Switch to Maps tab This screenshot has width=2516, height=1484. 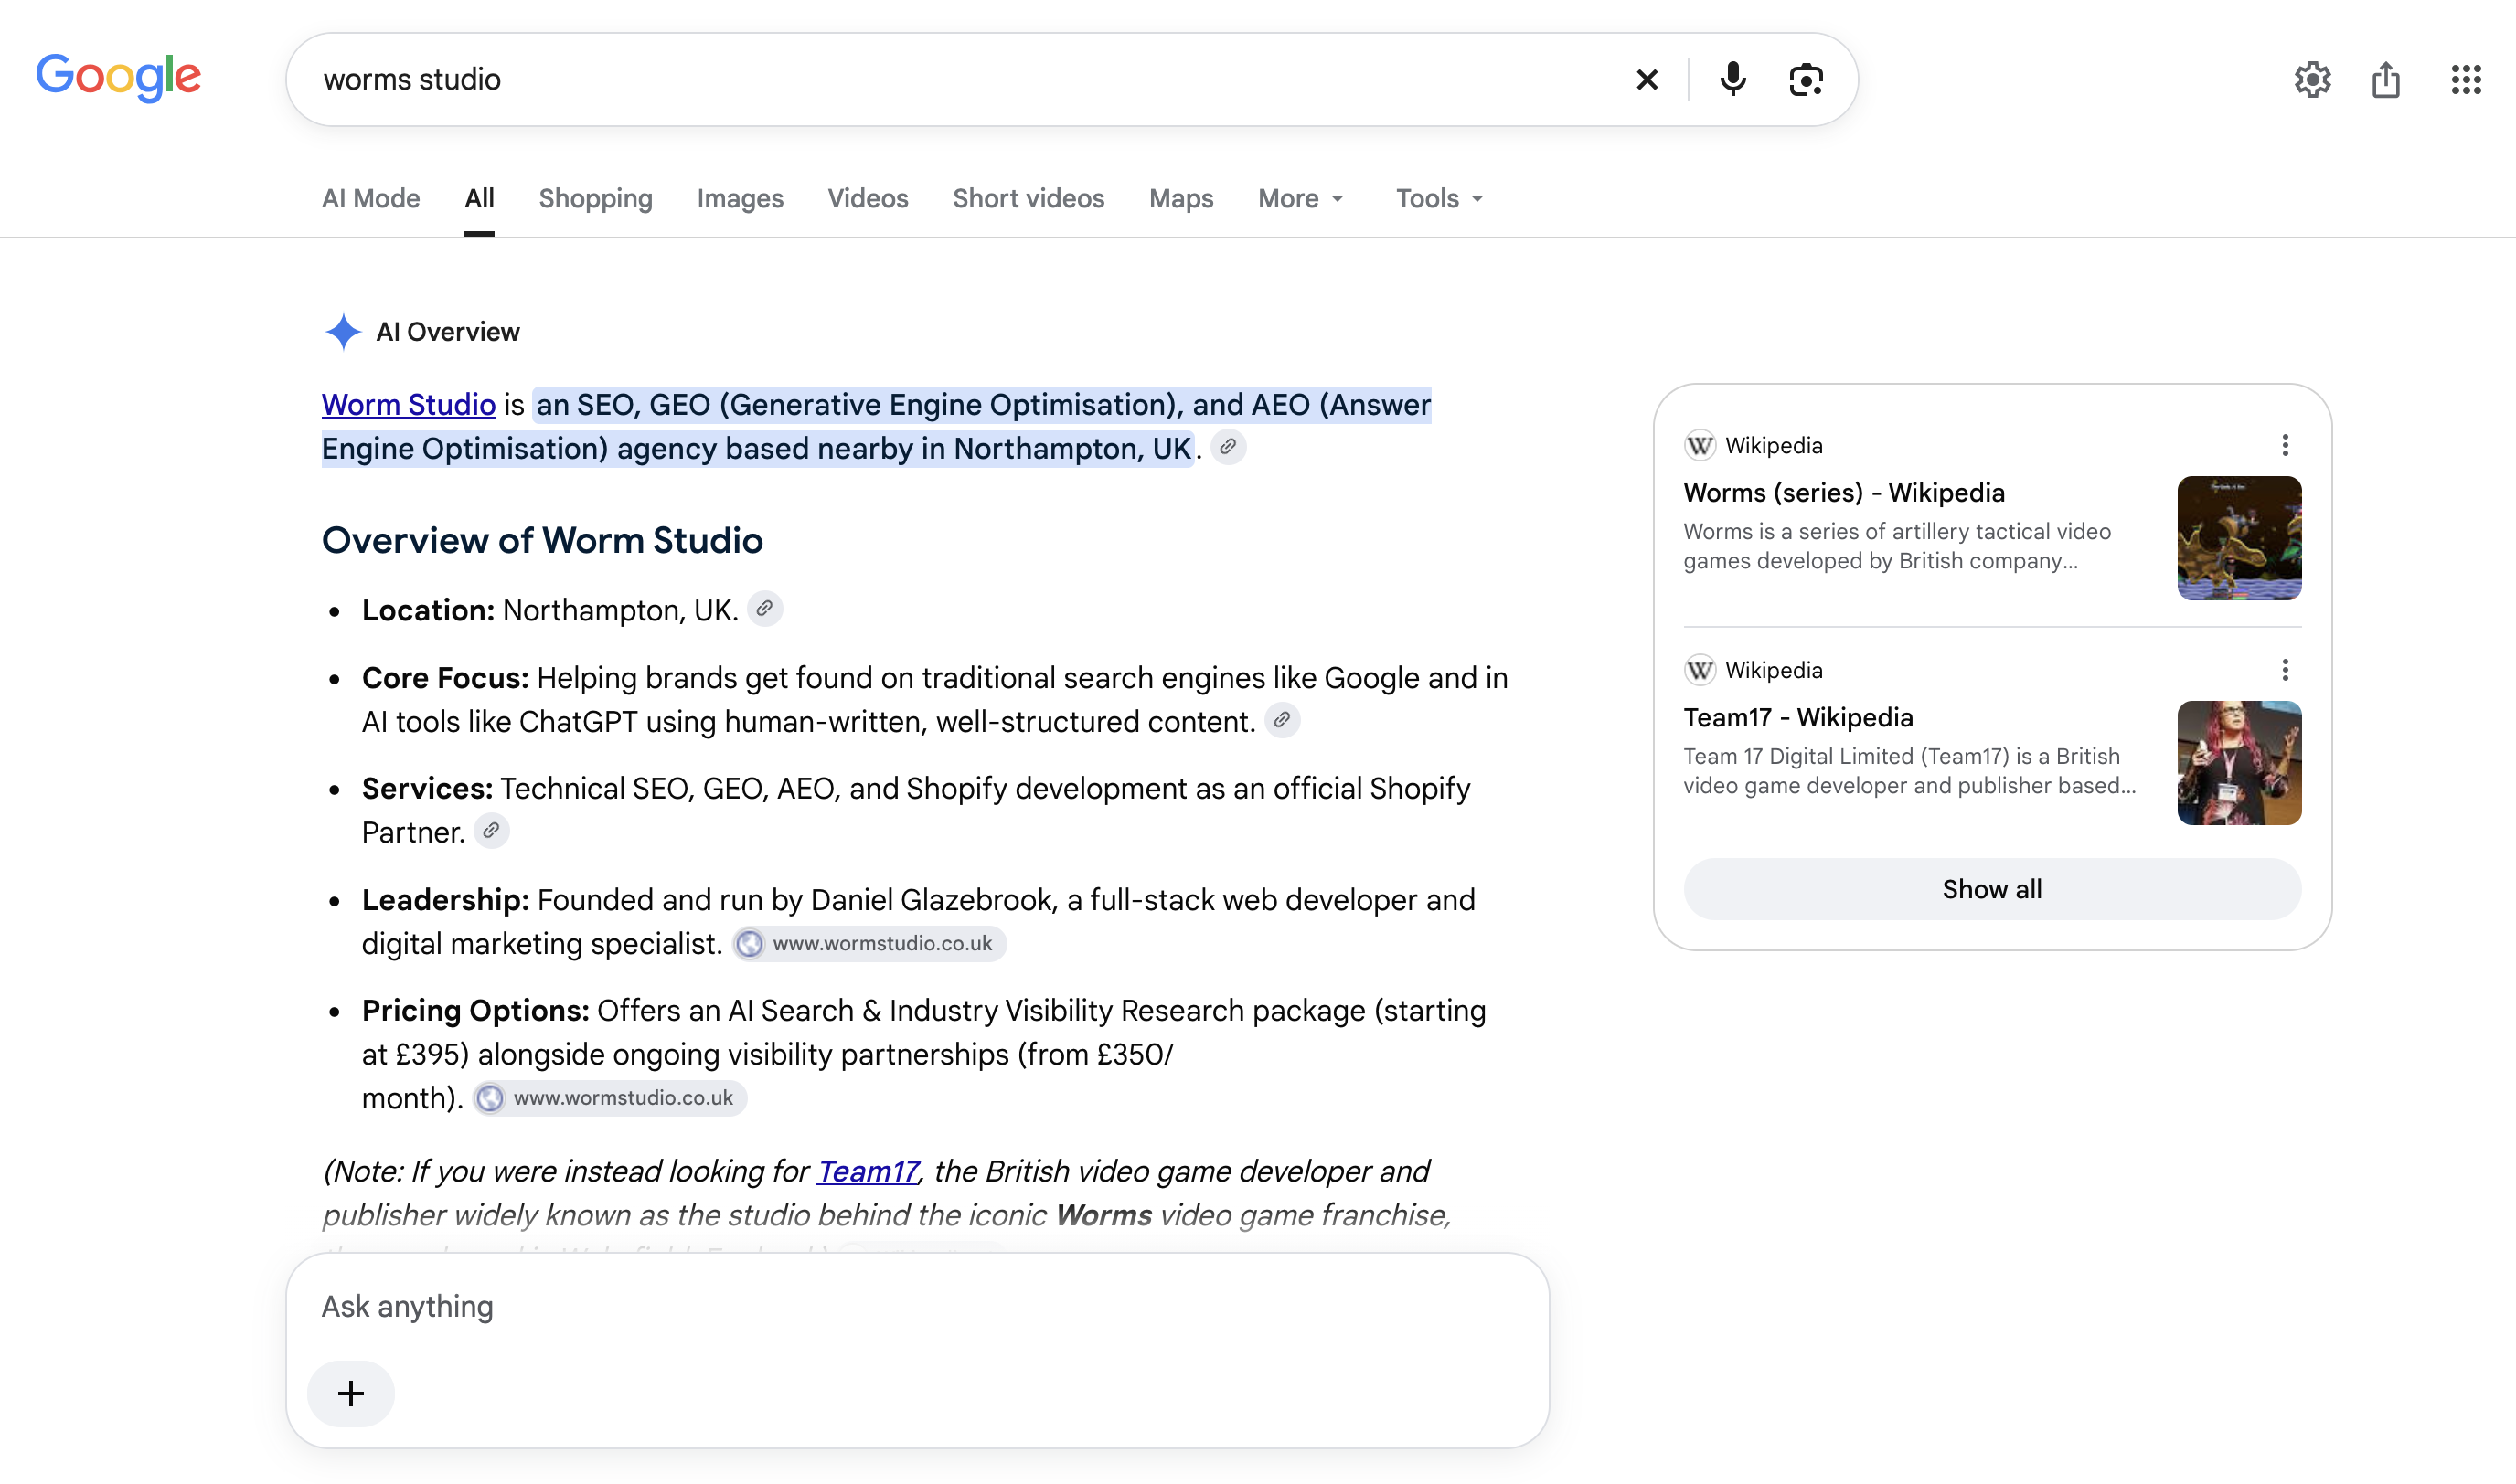pyautogui.click(x=1180, y=198)
